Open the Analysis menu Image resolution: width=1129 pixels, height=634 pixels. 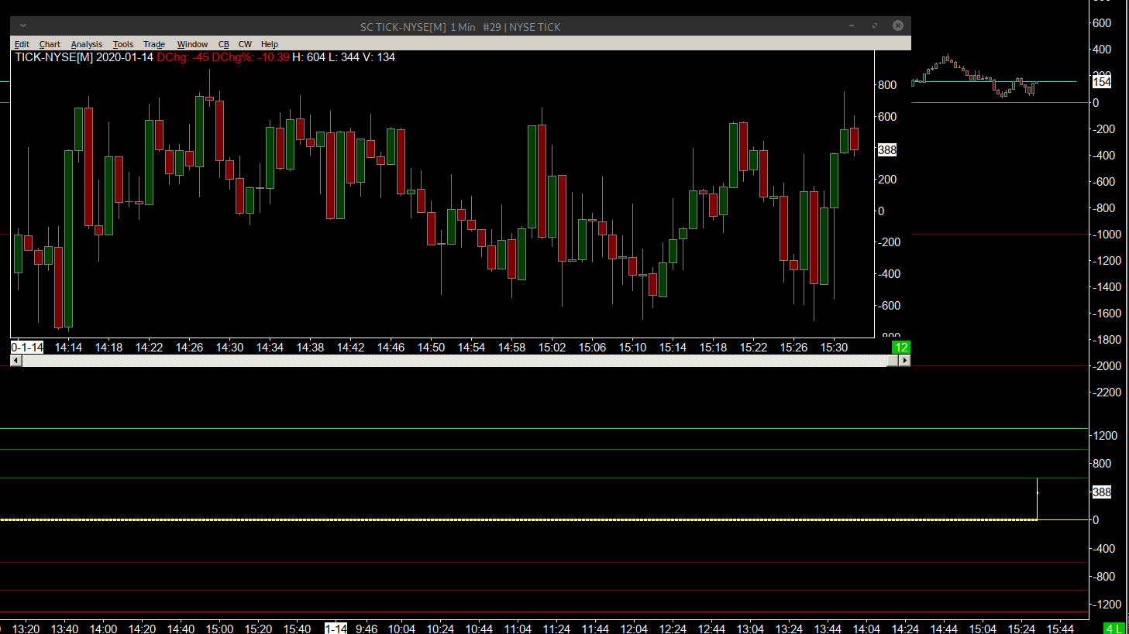click(x=87, y=44)
